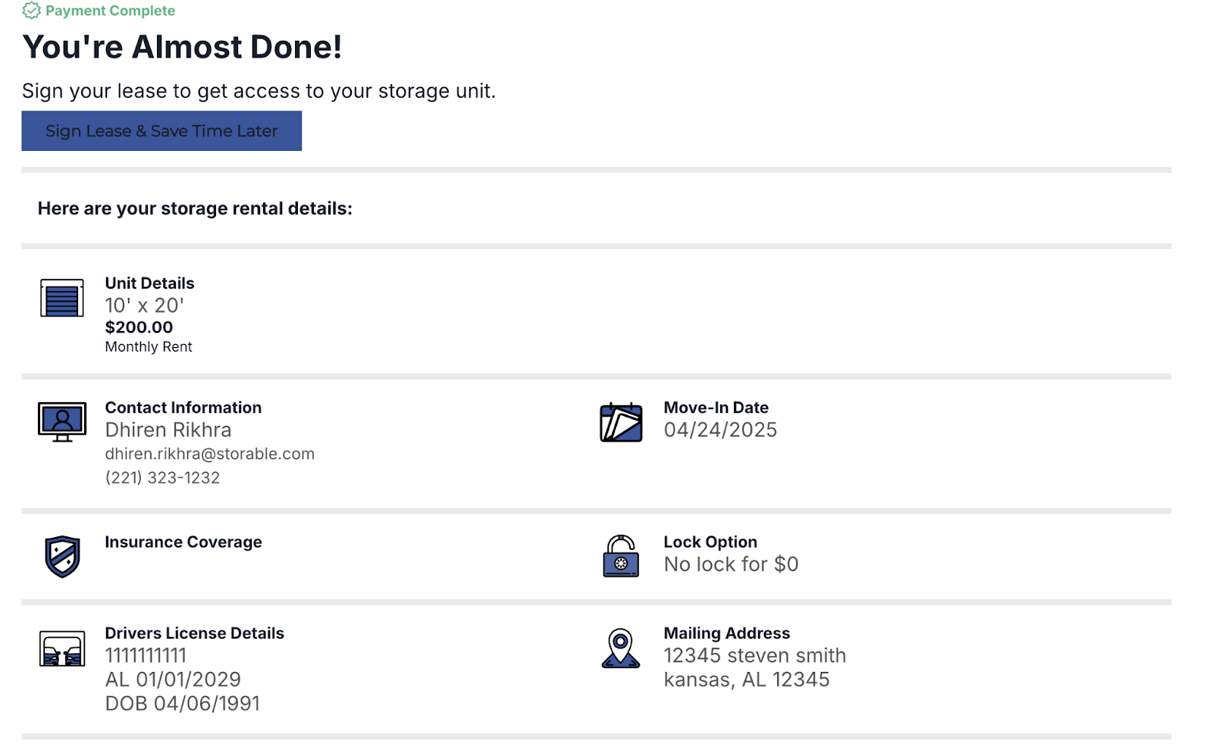Click the Payment Complete checkmark badge icon
The height and width of the screenshot is (753, 1213).
(31, 11)
